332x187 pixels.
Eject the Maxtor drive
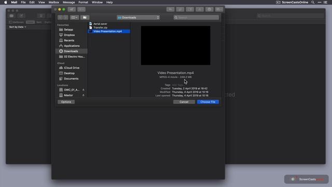84,95
